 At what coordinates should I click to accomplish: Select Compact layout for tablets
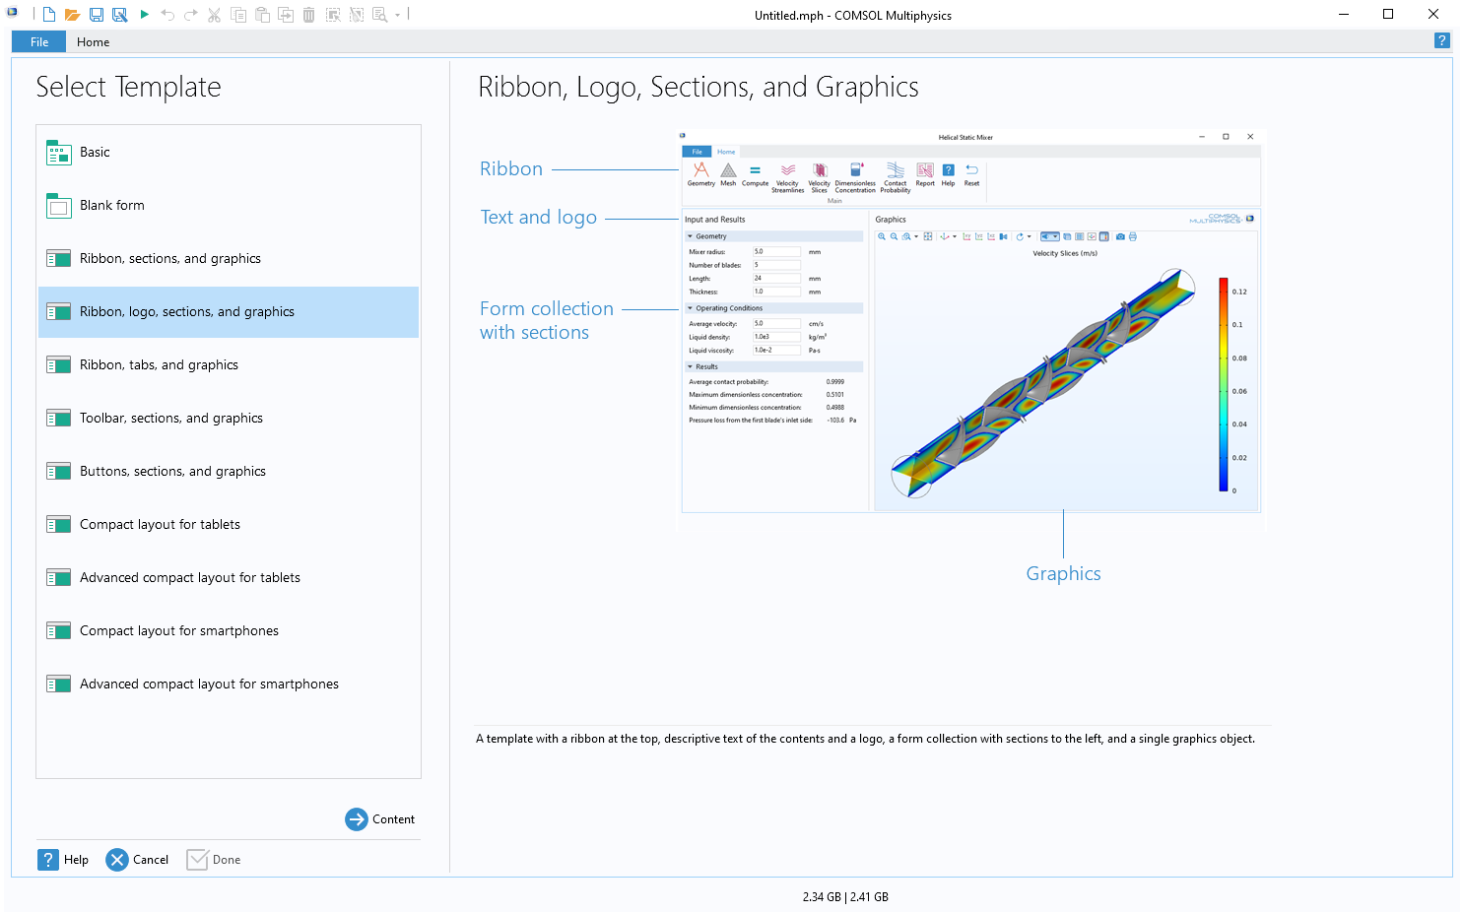pos(229,524)
